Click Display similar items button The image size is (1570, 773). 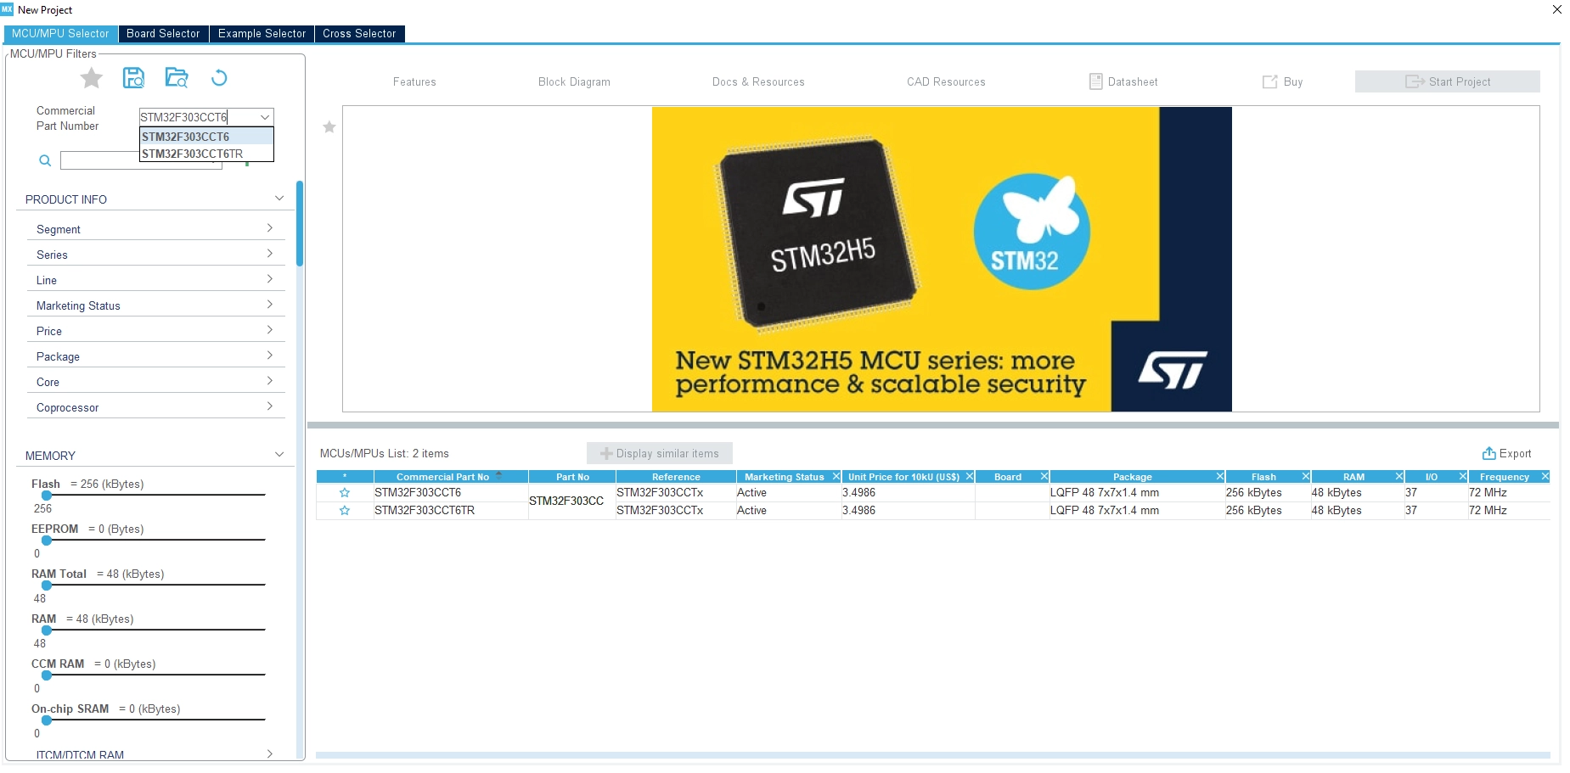pyautogui.click(x=660, y=454)
